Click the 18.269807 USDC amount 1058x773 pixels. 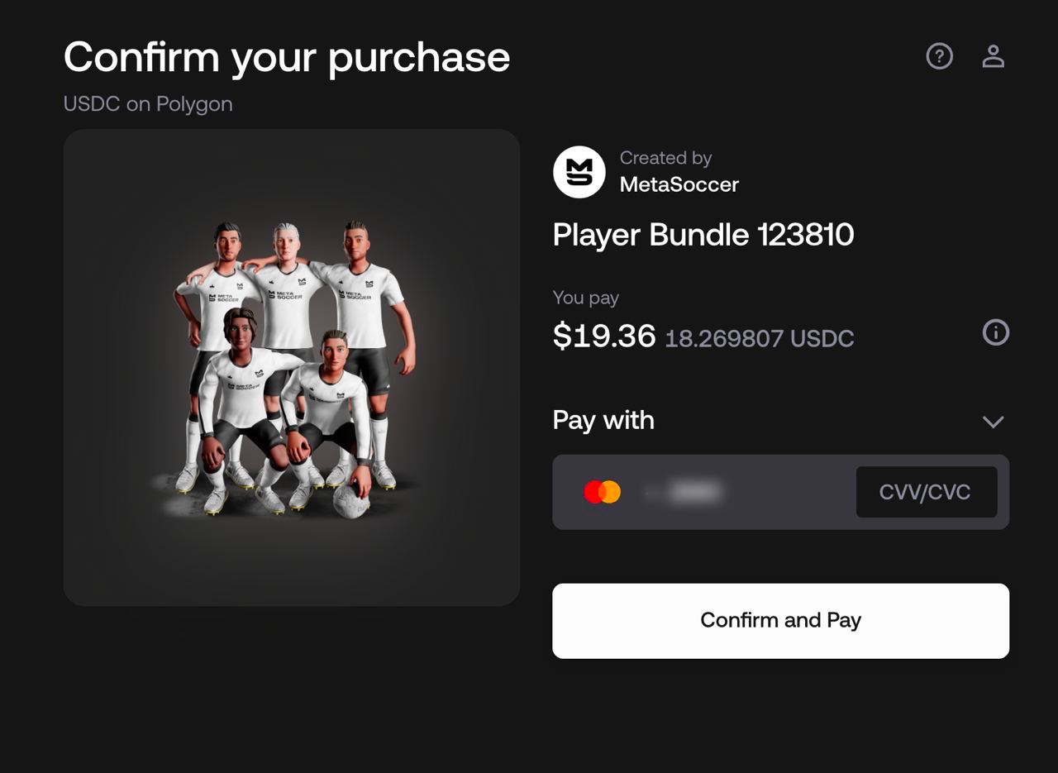[759, 338]
